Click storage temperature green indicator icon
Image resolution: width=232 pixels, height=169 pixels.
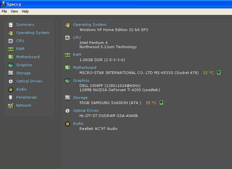tap(161, 102)
